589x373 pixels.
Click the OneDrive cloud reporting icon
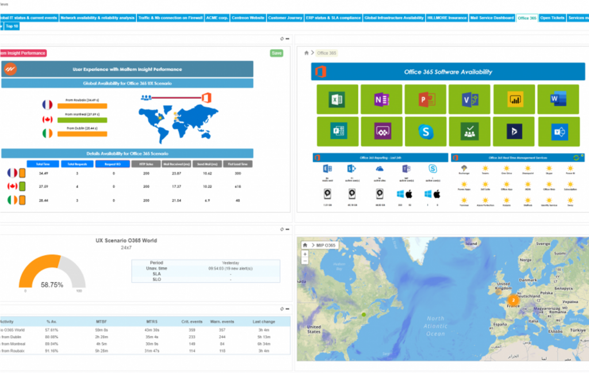pos(380,169)
